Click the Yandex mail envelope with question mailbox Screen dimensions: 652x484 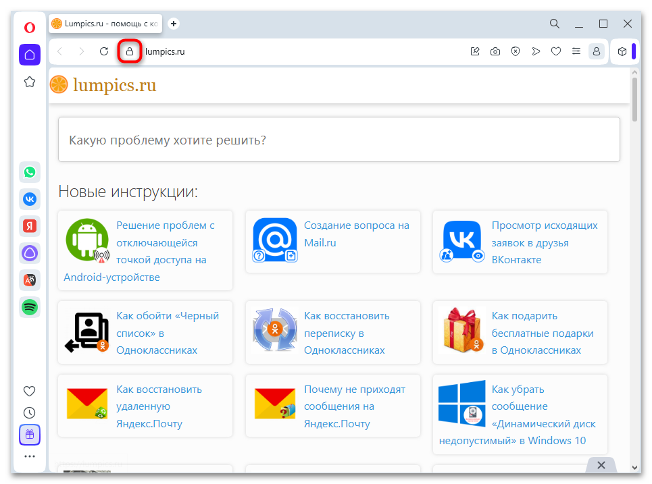click(x=275, y=404)
